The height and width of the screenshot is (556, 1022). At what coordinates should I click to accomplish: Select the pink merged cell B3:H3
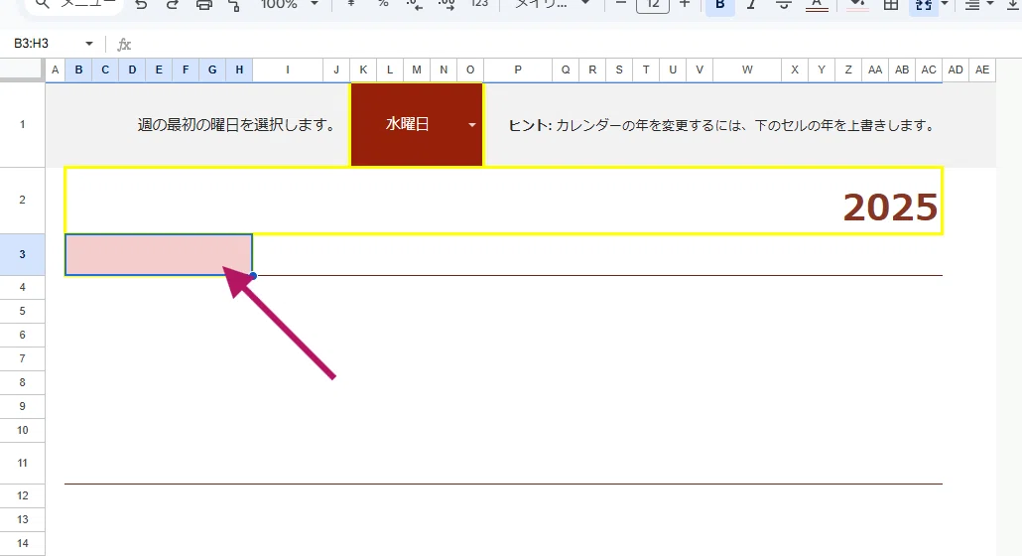click(x=159, y=255)
